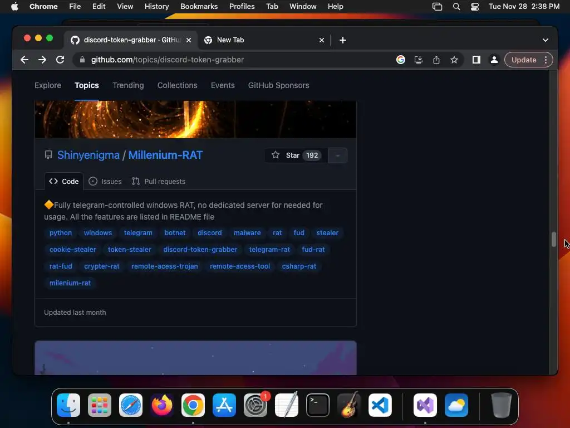Expand the tab search chevron
The width and height of the screenshot is (570, 428).
point(546,40)
